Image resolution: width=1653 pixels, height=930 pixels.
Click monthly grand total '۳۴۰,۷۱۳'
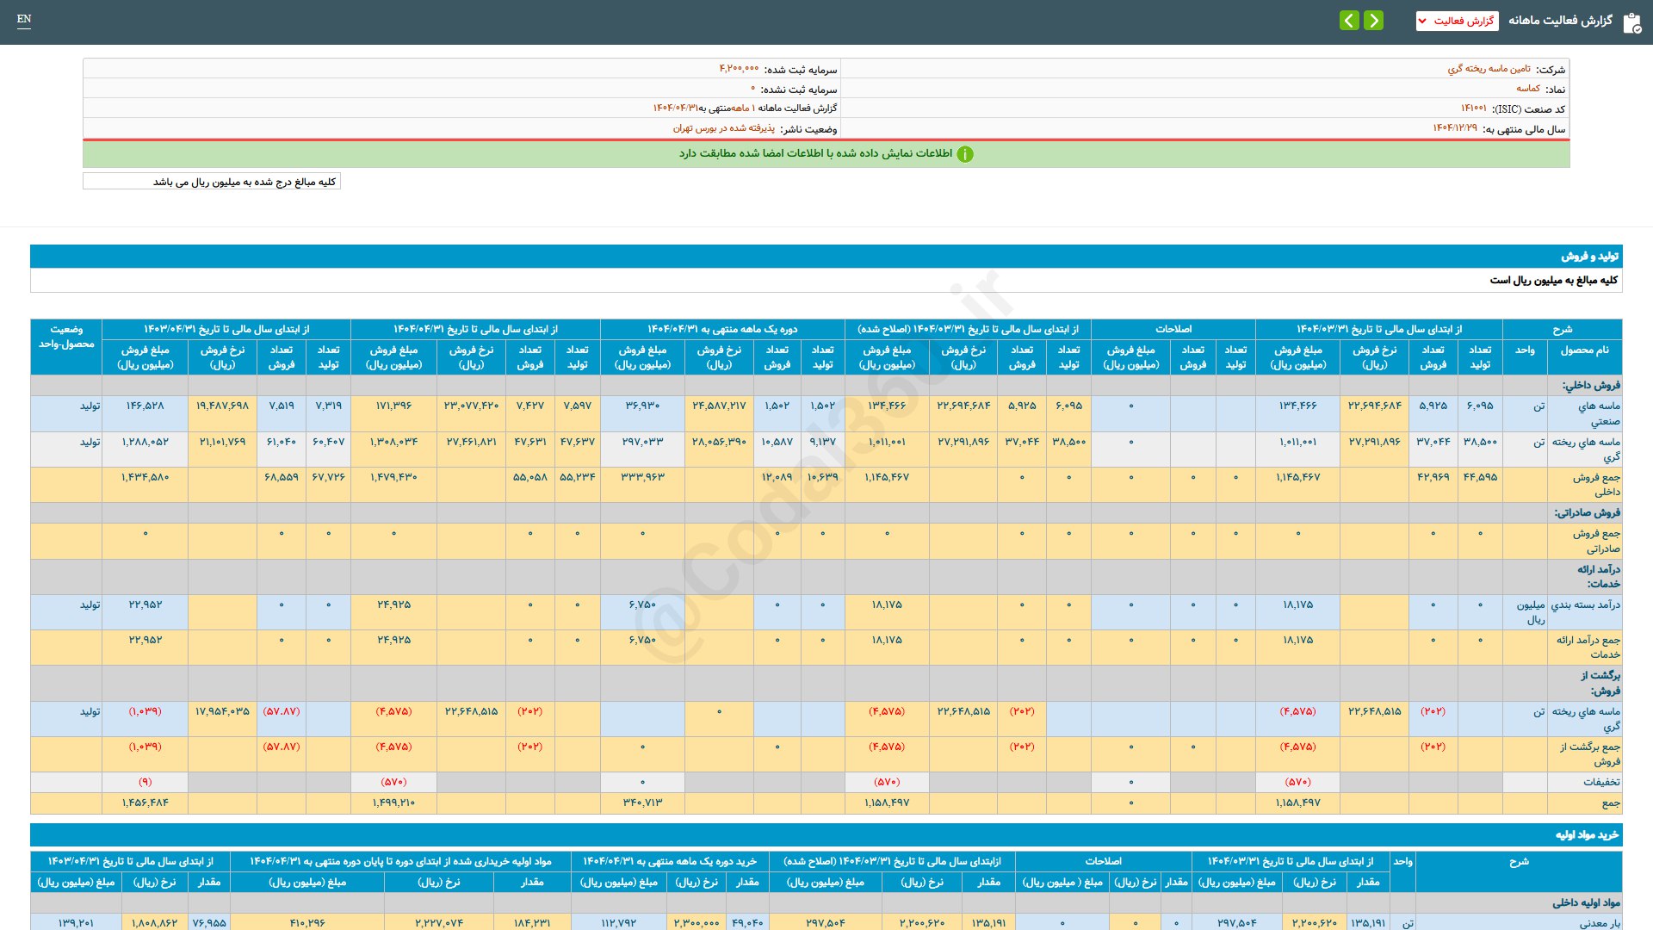point(642,803)
